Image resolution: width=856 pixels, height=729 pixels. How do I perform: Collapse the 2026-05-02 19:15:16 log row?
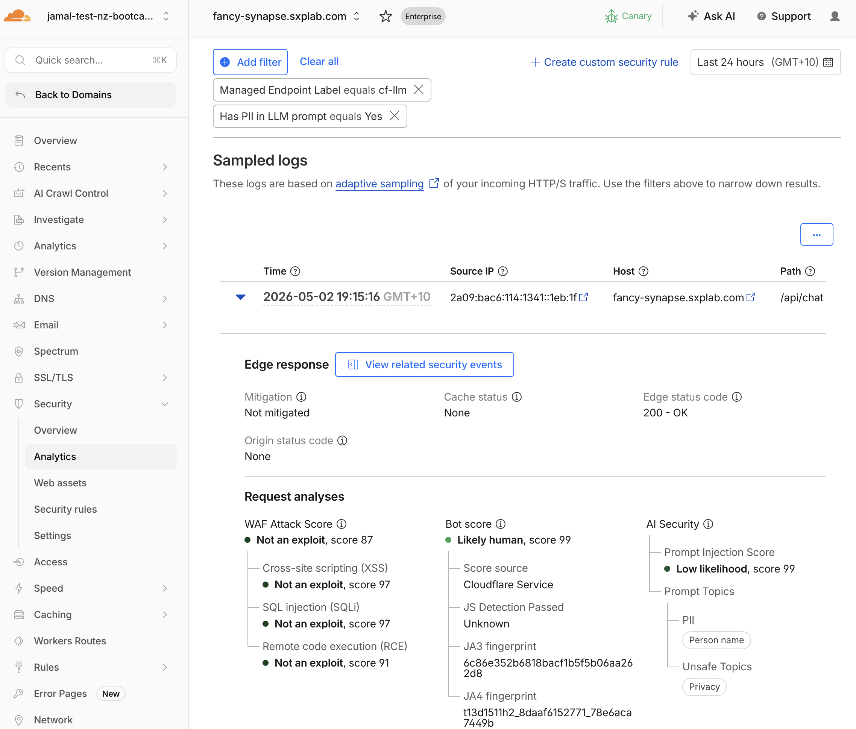(x=240, y=297)
